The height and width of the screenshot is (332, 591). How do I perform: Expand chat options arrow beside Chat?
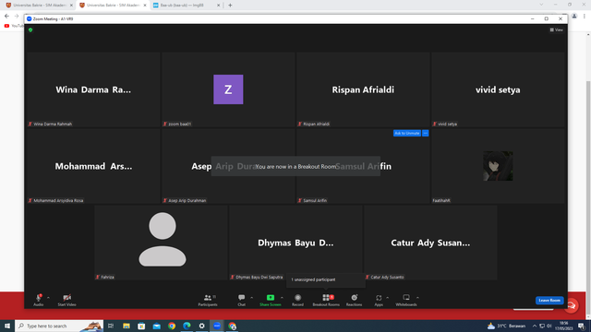click(x=252, y=298)
